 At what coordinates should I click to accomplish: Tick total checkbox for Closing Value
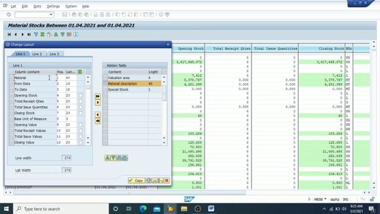(80, 142)
